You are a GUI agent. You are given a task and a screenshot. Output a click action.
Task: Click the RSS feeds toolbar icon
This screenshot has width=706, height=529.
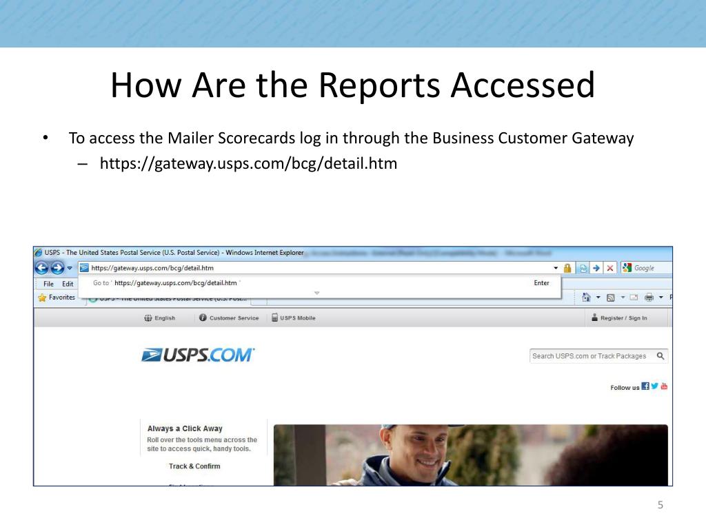coord(611,298)
